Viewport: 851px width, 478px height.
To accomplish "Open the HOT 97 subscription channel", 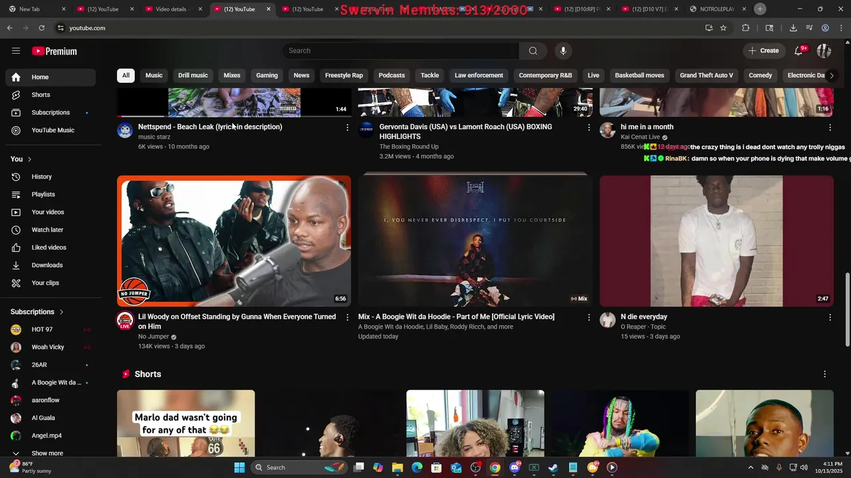I will click(51, 330).
